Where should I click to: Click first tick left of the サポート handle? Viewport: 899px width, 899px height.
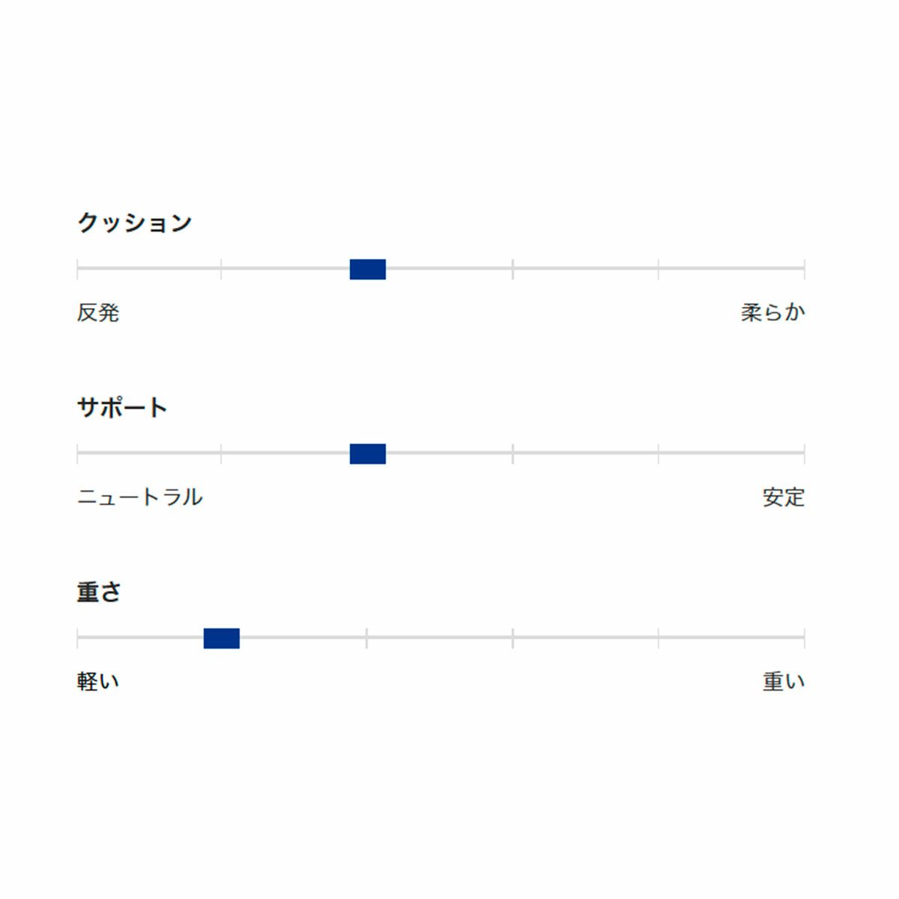221,454
